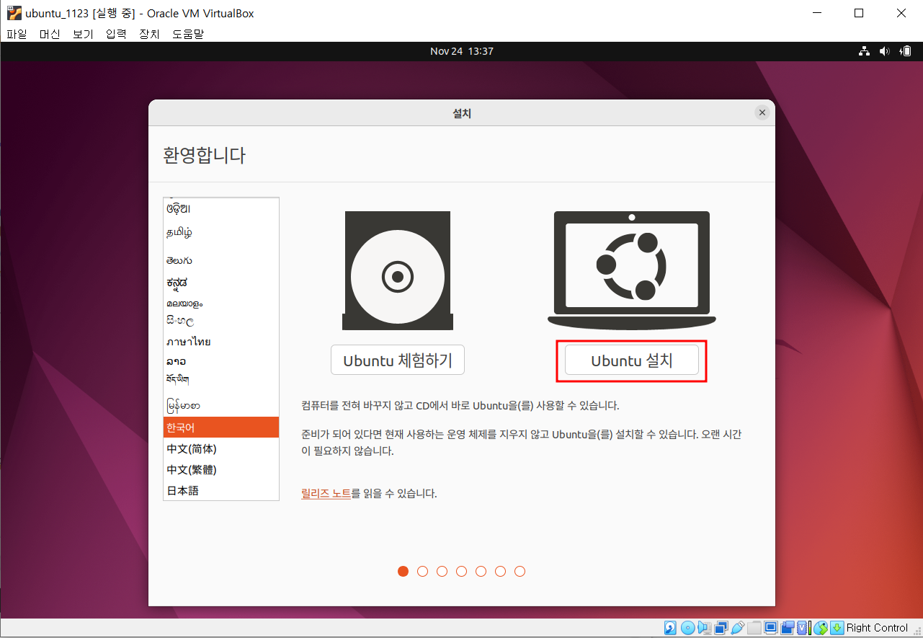The image size is (923, 638).
Task: Select සිංහල in the language list
Action: pyautogui.click(x=221, y=321)
